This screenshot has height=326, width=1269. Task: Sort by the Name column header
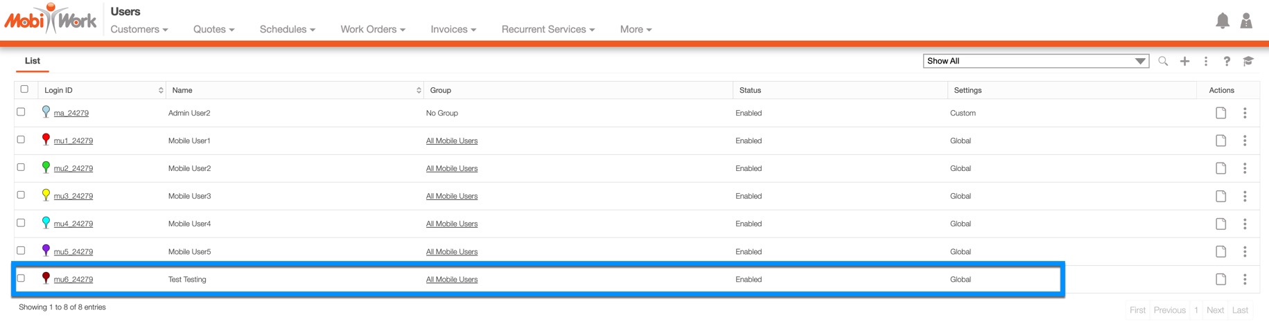[183, 90]
